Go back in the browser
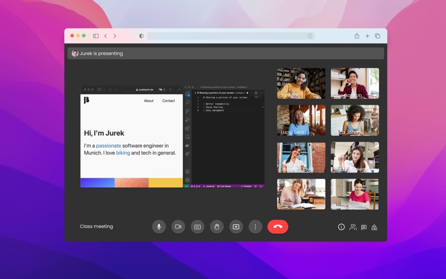 tap(105, 36)
